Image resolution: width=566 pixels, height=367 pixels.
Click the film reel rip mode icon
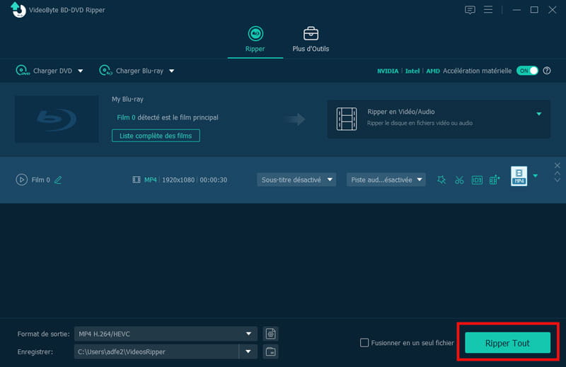point(347,119)
